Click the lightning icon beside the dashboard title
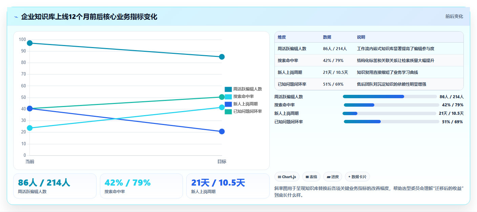Image resolution: width=477 pixels, height=212 pixels. tap(16, 17)
